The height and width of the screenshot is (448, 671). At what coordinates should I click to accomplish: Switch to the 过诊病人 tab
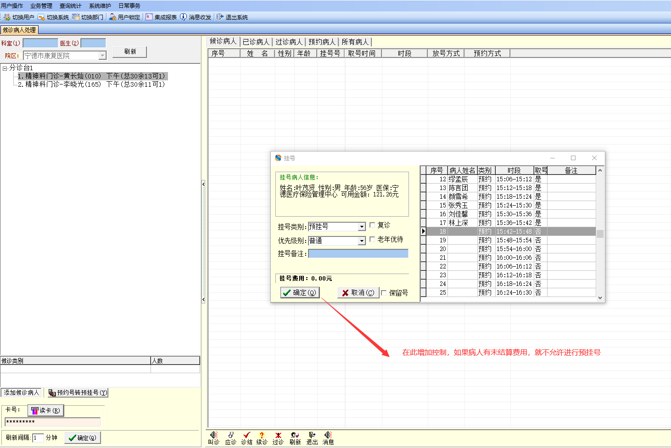coord(289,42)
